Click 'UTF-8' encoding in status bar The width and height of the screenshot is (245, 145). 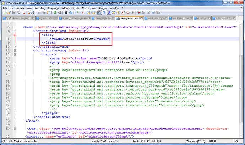(212, 141)
